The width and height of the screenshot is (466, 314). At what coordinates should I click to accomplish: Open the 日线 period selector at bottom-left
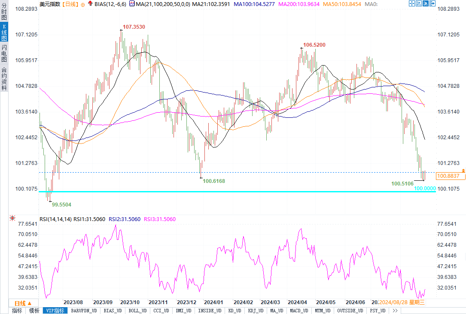[x=23, y=303]
